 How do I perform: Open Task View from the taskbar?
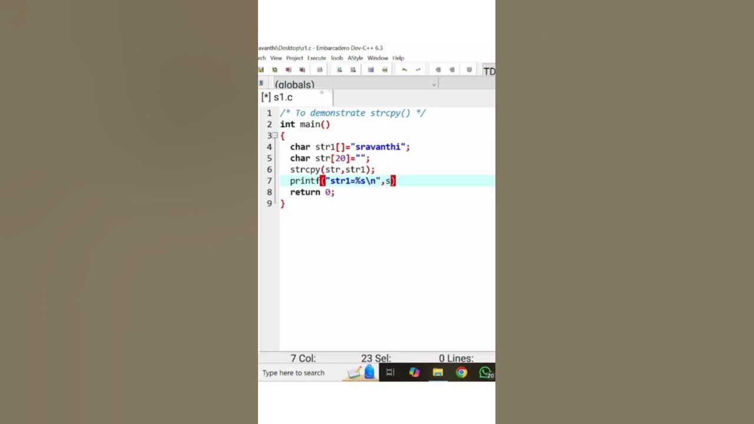390,372
